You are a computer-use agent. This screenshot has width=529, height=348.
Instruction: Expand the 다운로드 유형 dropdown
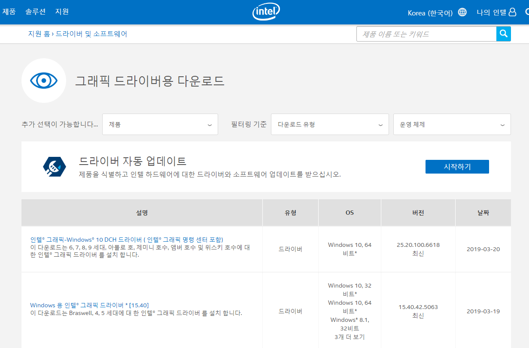point(330,124)
